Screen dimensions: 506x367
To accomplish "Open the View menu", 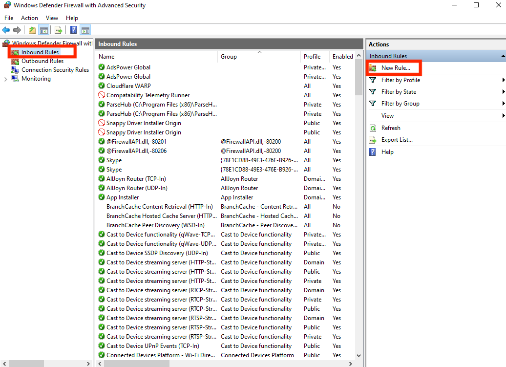I will click(52, 18).
